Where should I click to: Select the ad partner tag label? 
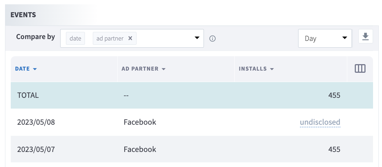110,38
